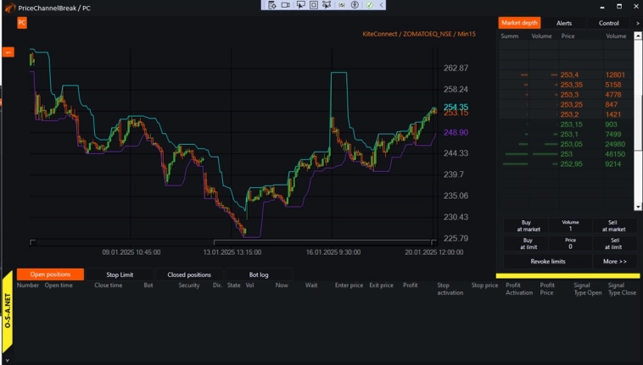Click the green checkmark icon in top toolbar

[369, 5]
